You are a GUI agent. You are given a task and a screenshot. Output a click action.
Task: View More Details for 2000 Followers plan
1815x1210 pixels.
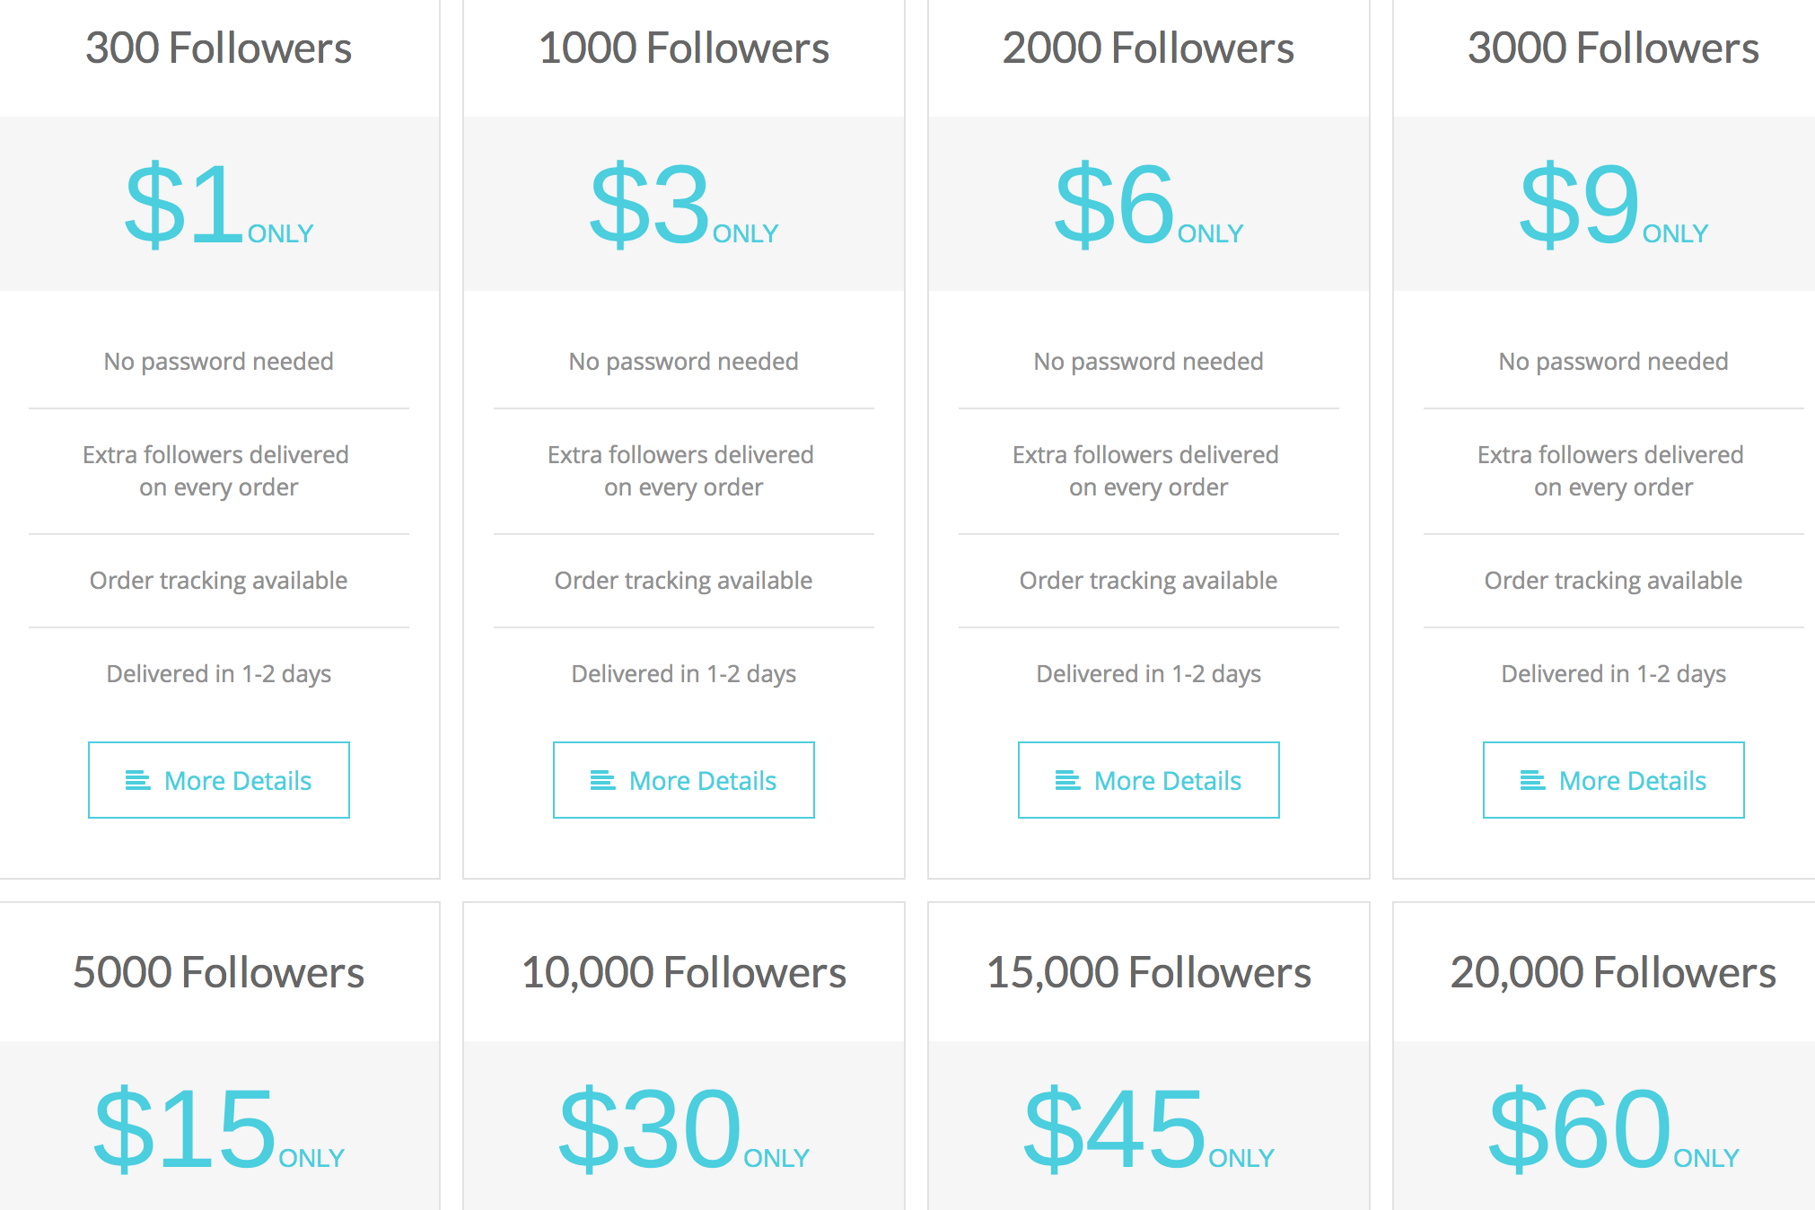1149,780
